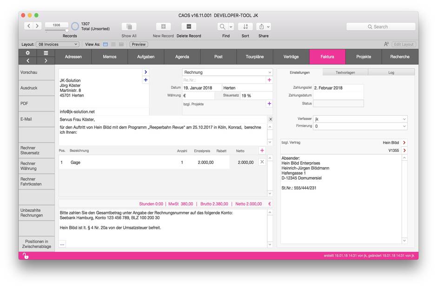
Task: Switch to list view icon
Action: tap(113, 44)
